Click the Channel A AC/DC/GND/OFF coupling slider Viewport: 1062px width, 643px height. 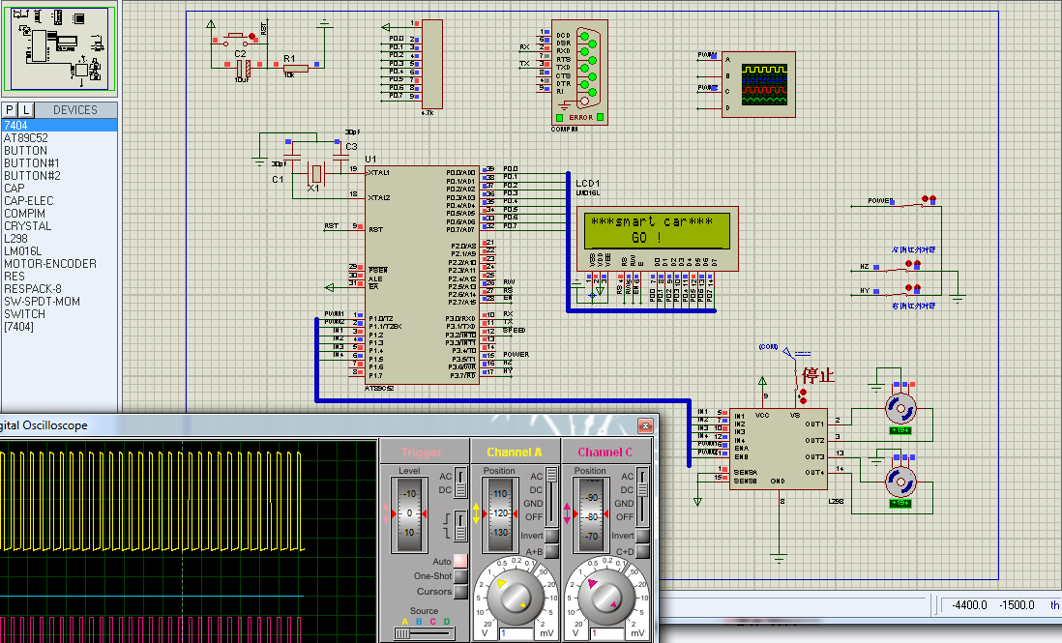point(552,497)
